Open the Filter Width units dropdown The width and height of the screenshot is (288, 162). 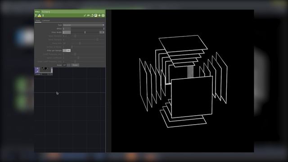pyautogui.click(x=102, y=32)
